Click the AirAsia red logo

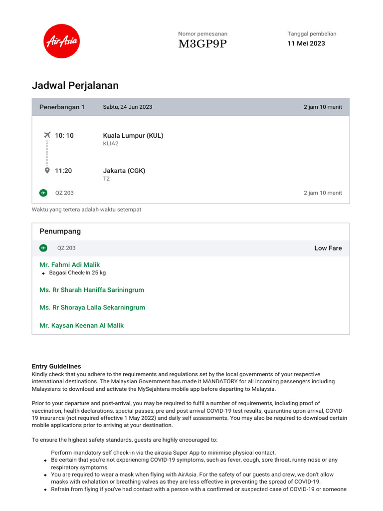pos(62,41)
